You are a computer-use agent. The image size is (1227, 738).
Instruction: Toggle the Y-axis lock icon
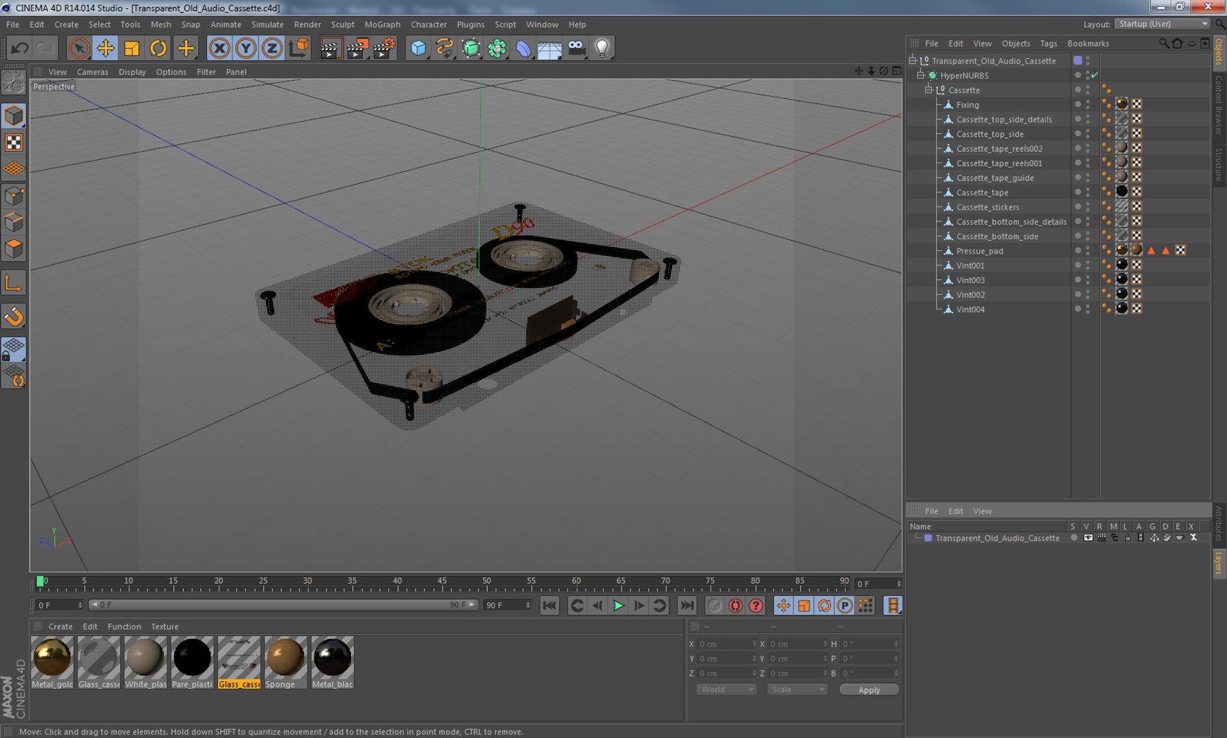tap(246, 48)
